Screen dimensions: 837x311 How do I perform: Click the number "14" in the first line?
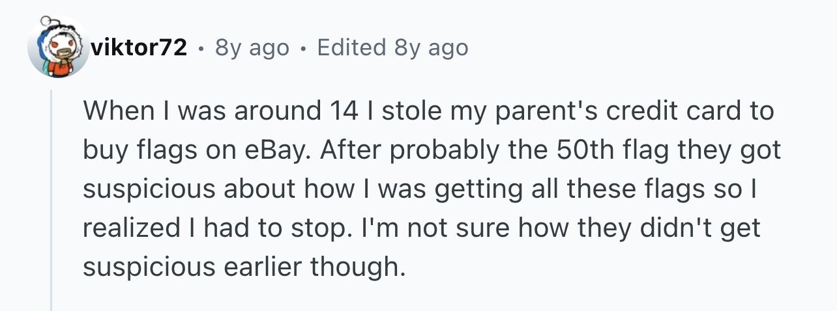[x=341, y=111]
